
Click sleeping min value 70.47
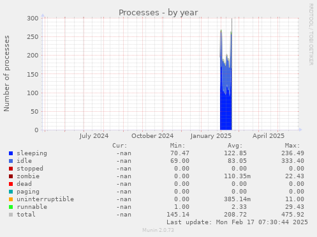[180, 153]
